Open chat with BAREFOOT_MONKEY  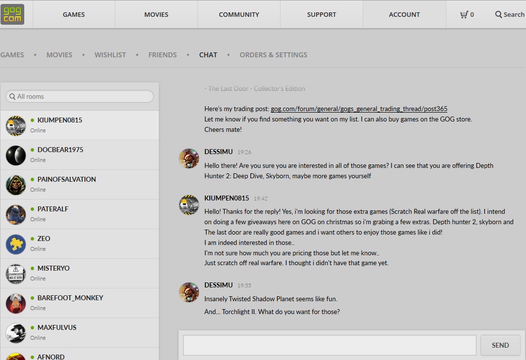pyautogui.click(x=80, y=303)
